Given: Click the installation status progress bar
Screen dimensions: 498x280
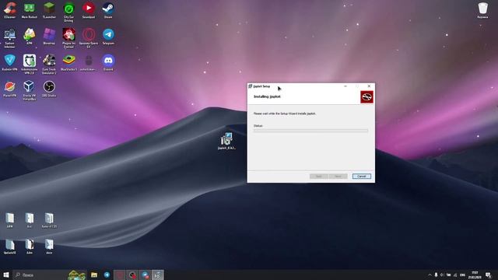Looking at the screenshot, I should [310, 131].
